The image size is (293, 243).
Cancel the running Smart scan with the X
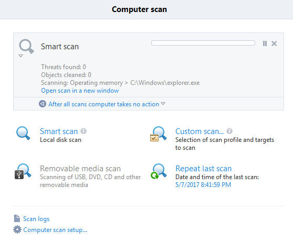pyautogui.click(x=274, y=43)
